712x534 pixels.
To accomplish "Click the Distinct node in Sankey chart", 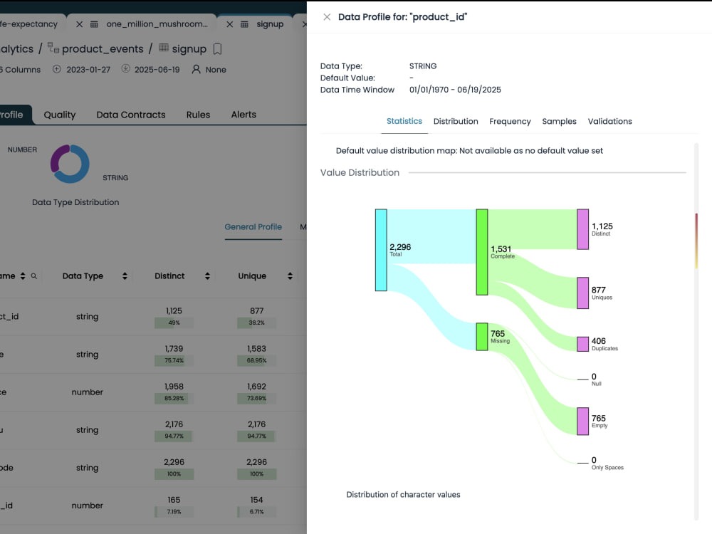I will pos(582,229).
